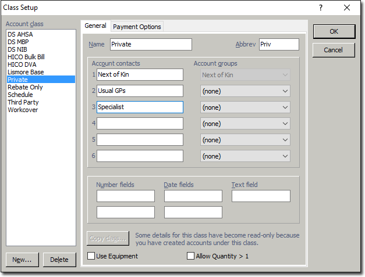Viewport: 365px width, 277px height.
Task: Pick Third Party in the class list
Action: [x=23, y=102]
